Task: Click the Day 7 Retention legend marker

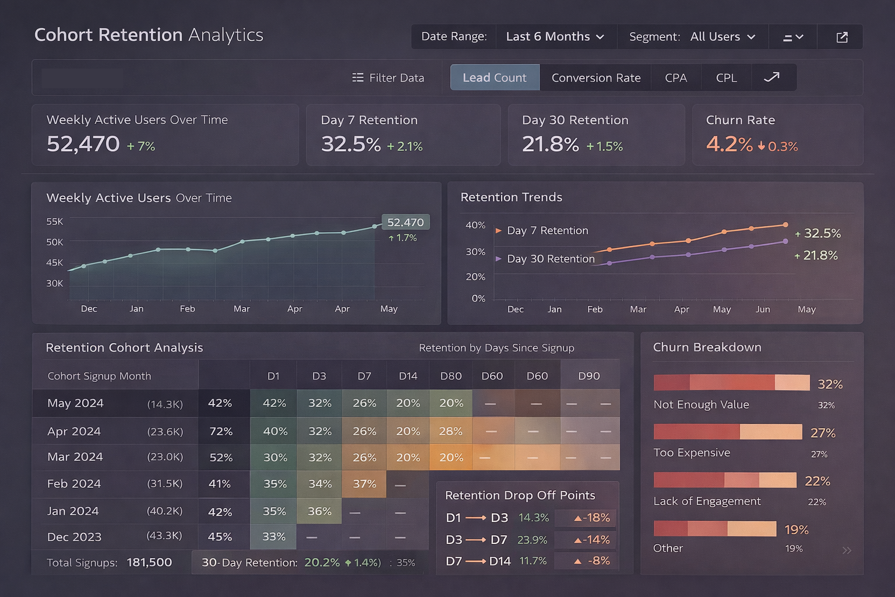Action: coord(499,231)
